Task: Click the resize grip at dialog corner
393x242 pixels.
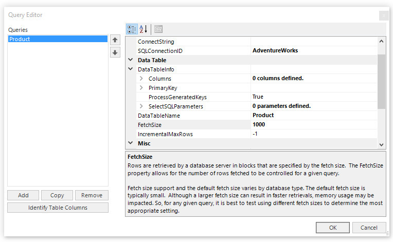Action: point(387,233)
